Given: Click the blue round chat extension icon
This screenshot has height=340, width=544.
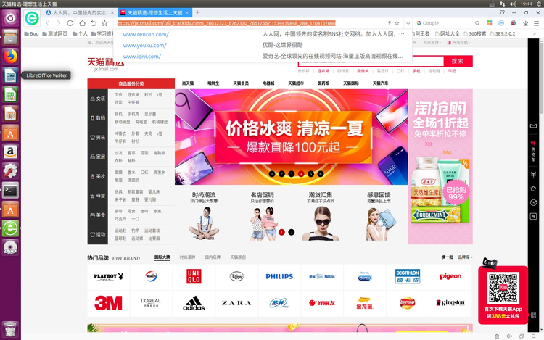Looking at the screenshot, I should (x=501, y=23).
